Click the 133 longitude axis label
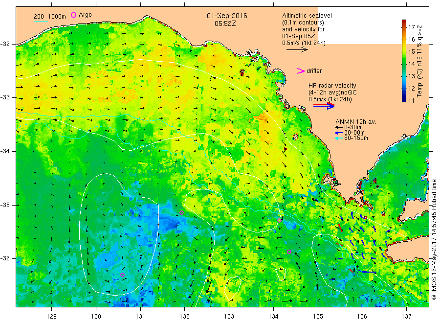This screenshot has height=323, width=440. (229, 317)
